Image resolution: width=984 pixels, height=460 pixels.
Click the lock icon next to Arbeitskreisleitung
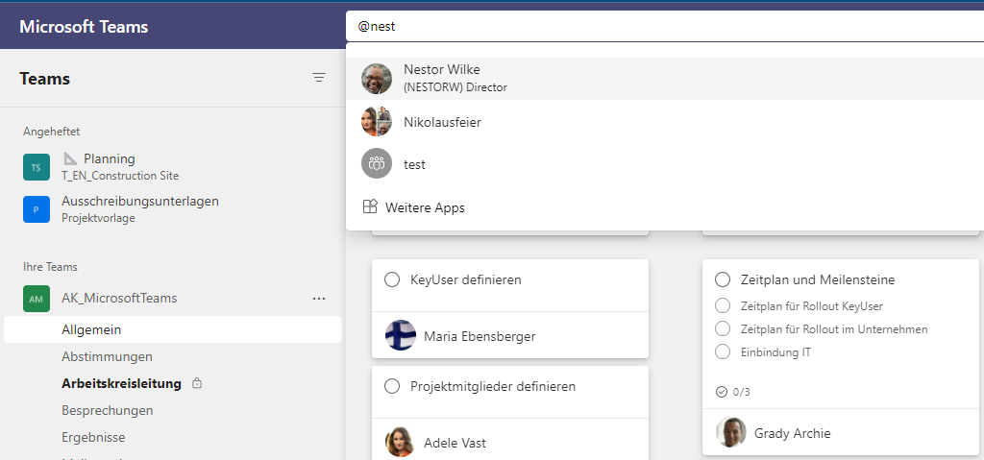click(197, 383)
